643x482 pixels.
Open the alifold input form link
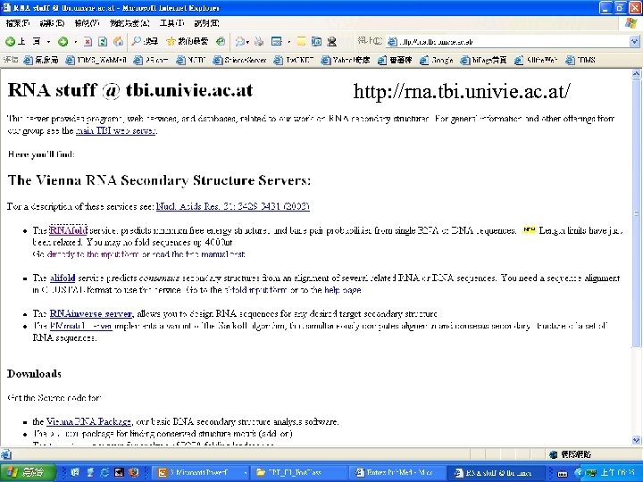click(255, 290)
